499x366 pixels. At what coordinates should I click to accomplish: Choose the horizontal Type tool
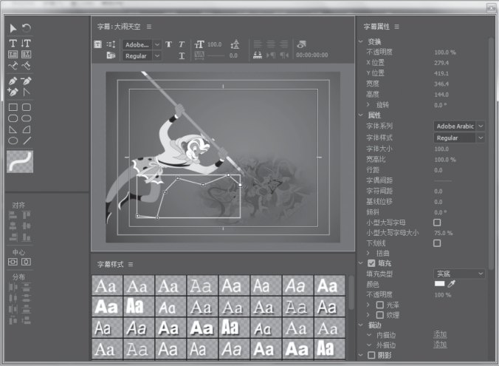[13, 43]
